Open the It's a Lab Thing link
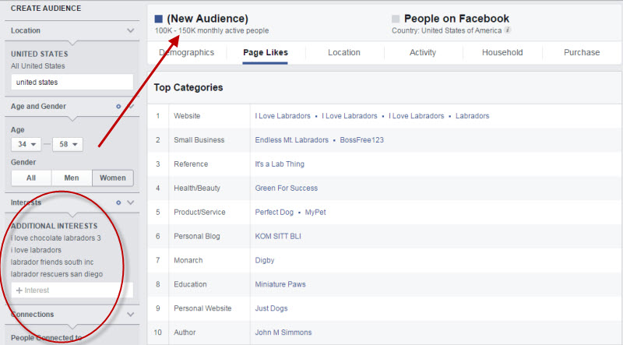The image size is (623, 345). click(280, 164)
